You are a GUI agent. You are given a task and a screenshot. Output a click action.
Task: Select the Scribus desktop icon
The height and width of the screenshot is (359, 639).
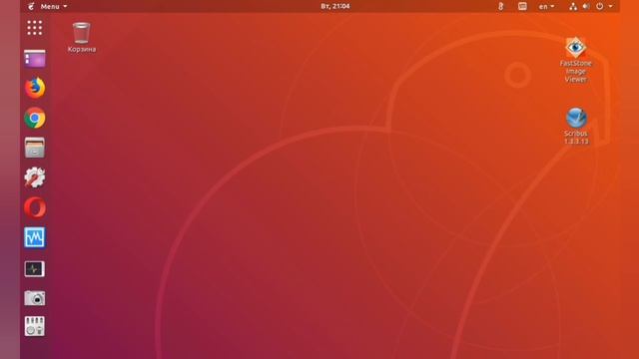pyautogui.click(x=576, y=118)
